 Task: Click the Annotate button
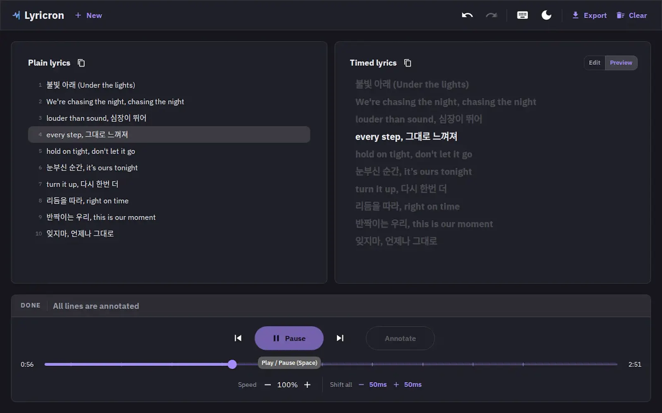click(x=400, y=338)
